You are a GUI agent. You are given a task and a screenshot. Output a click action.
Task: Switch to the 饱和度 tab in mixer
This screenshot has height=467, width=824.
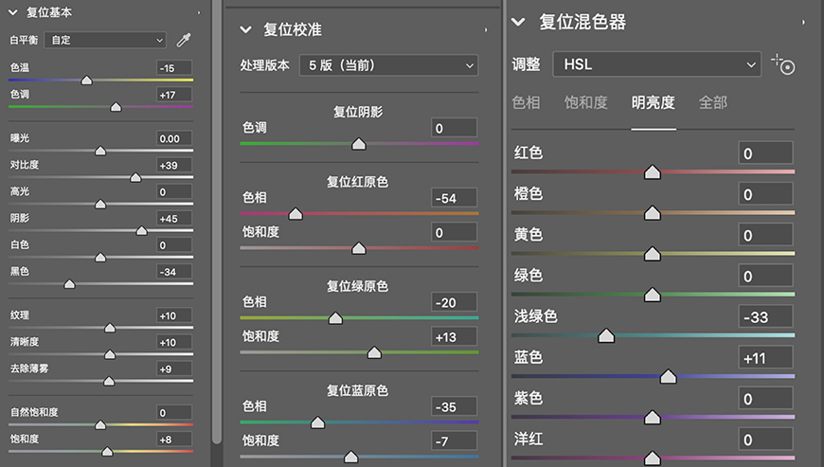pyautogui.click(x=585, y=102)
